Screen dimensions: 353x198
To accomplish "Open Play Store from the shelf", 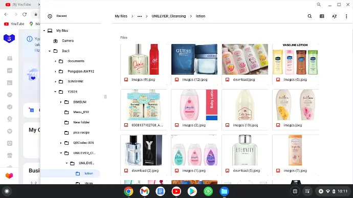I will tap(192, 191).
